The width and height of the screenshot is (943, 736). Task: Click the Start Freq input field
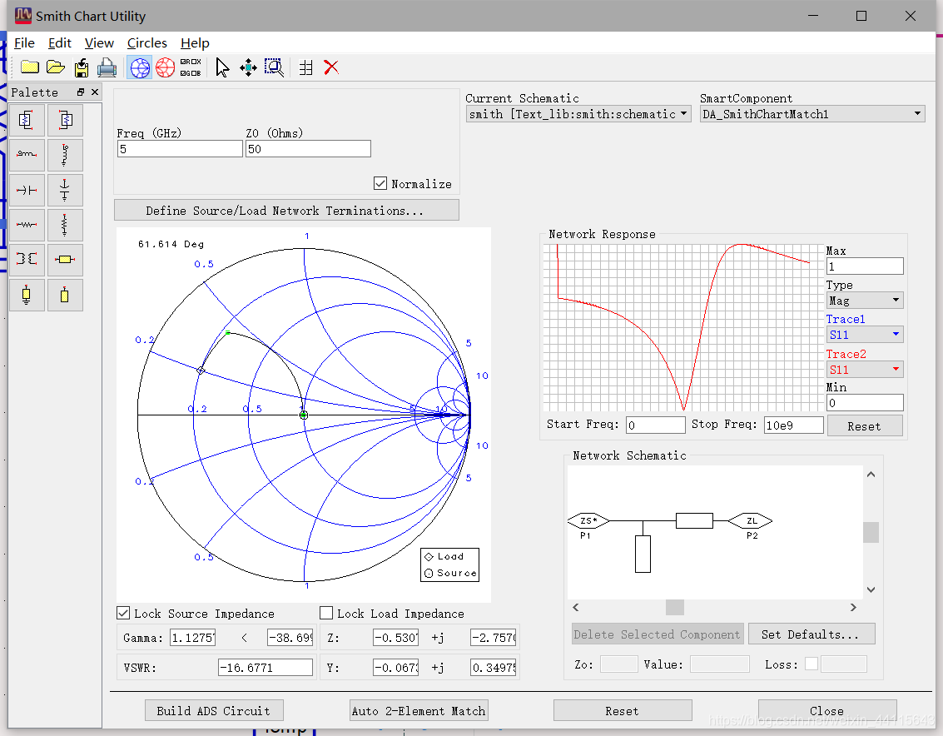click(x=656, y=425)
